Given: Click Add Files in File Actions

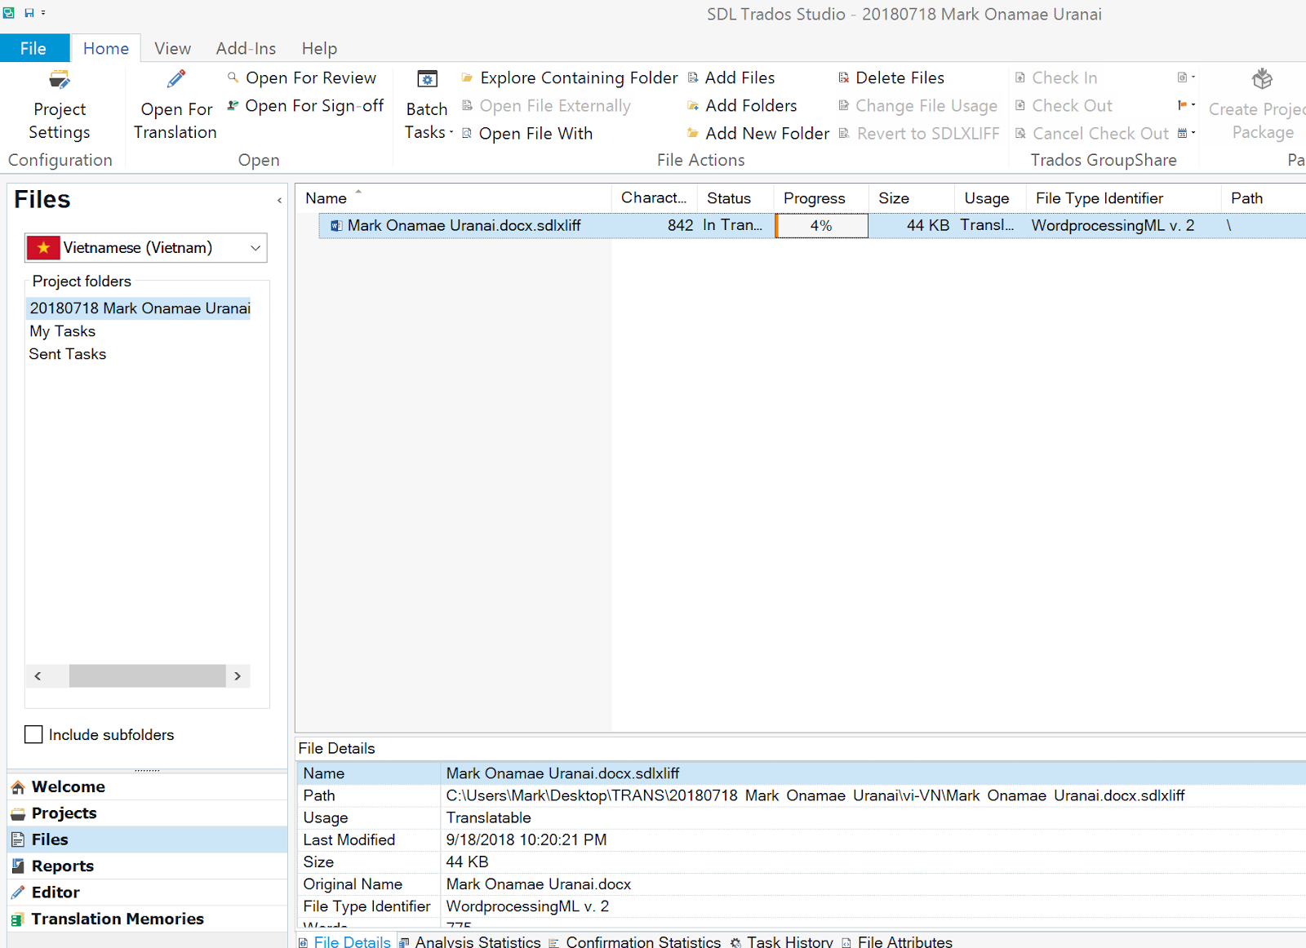Looking at the screenshot, I should tap(731, 78).
